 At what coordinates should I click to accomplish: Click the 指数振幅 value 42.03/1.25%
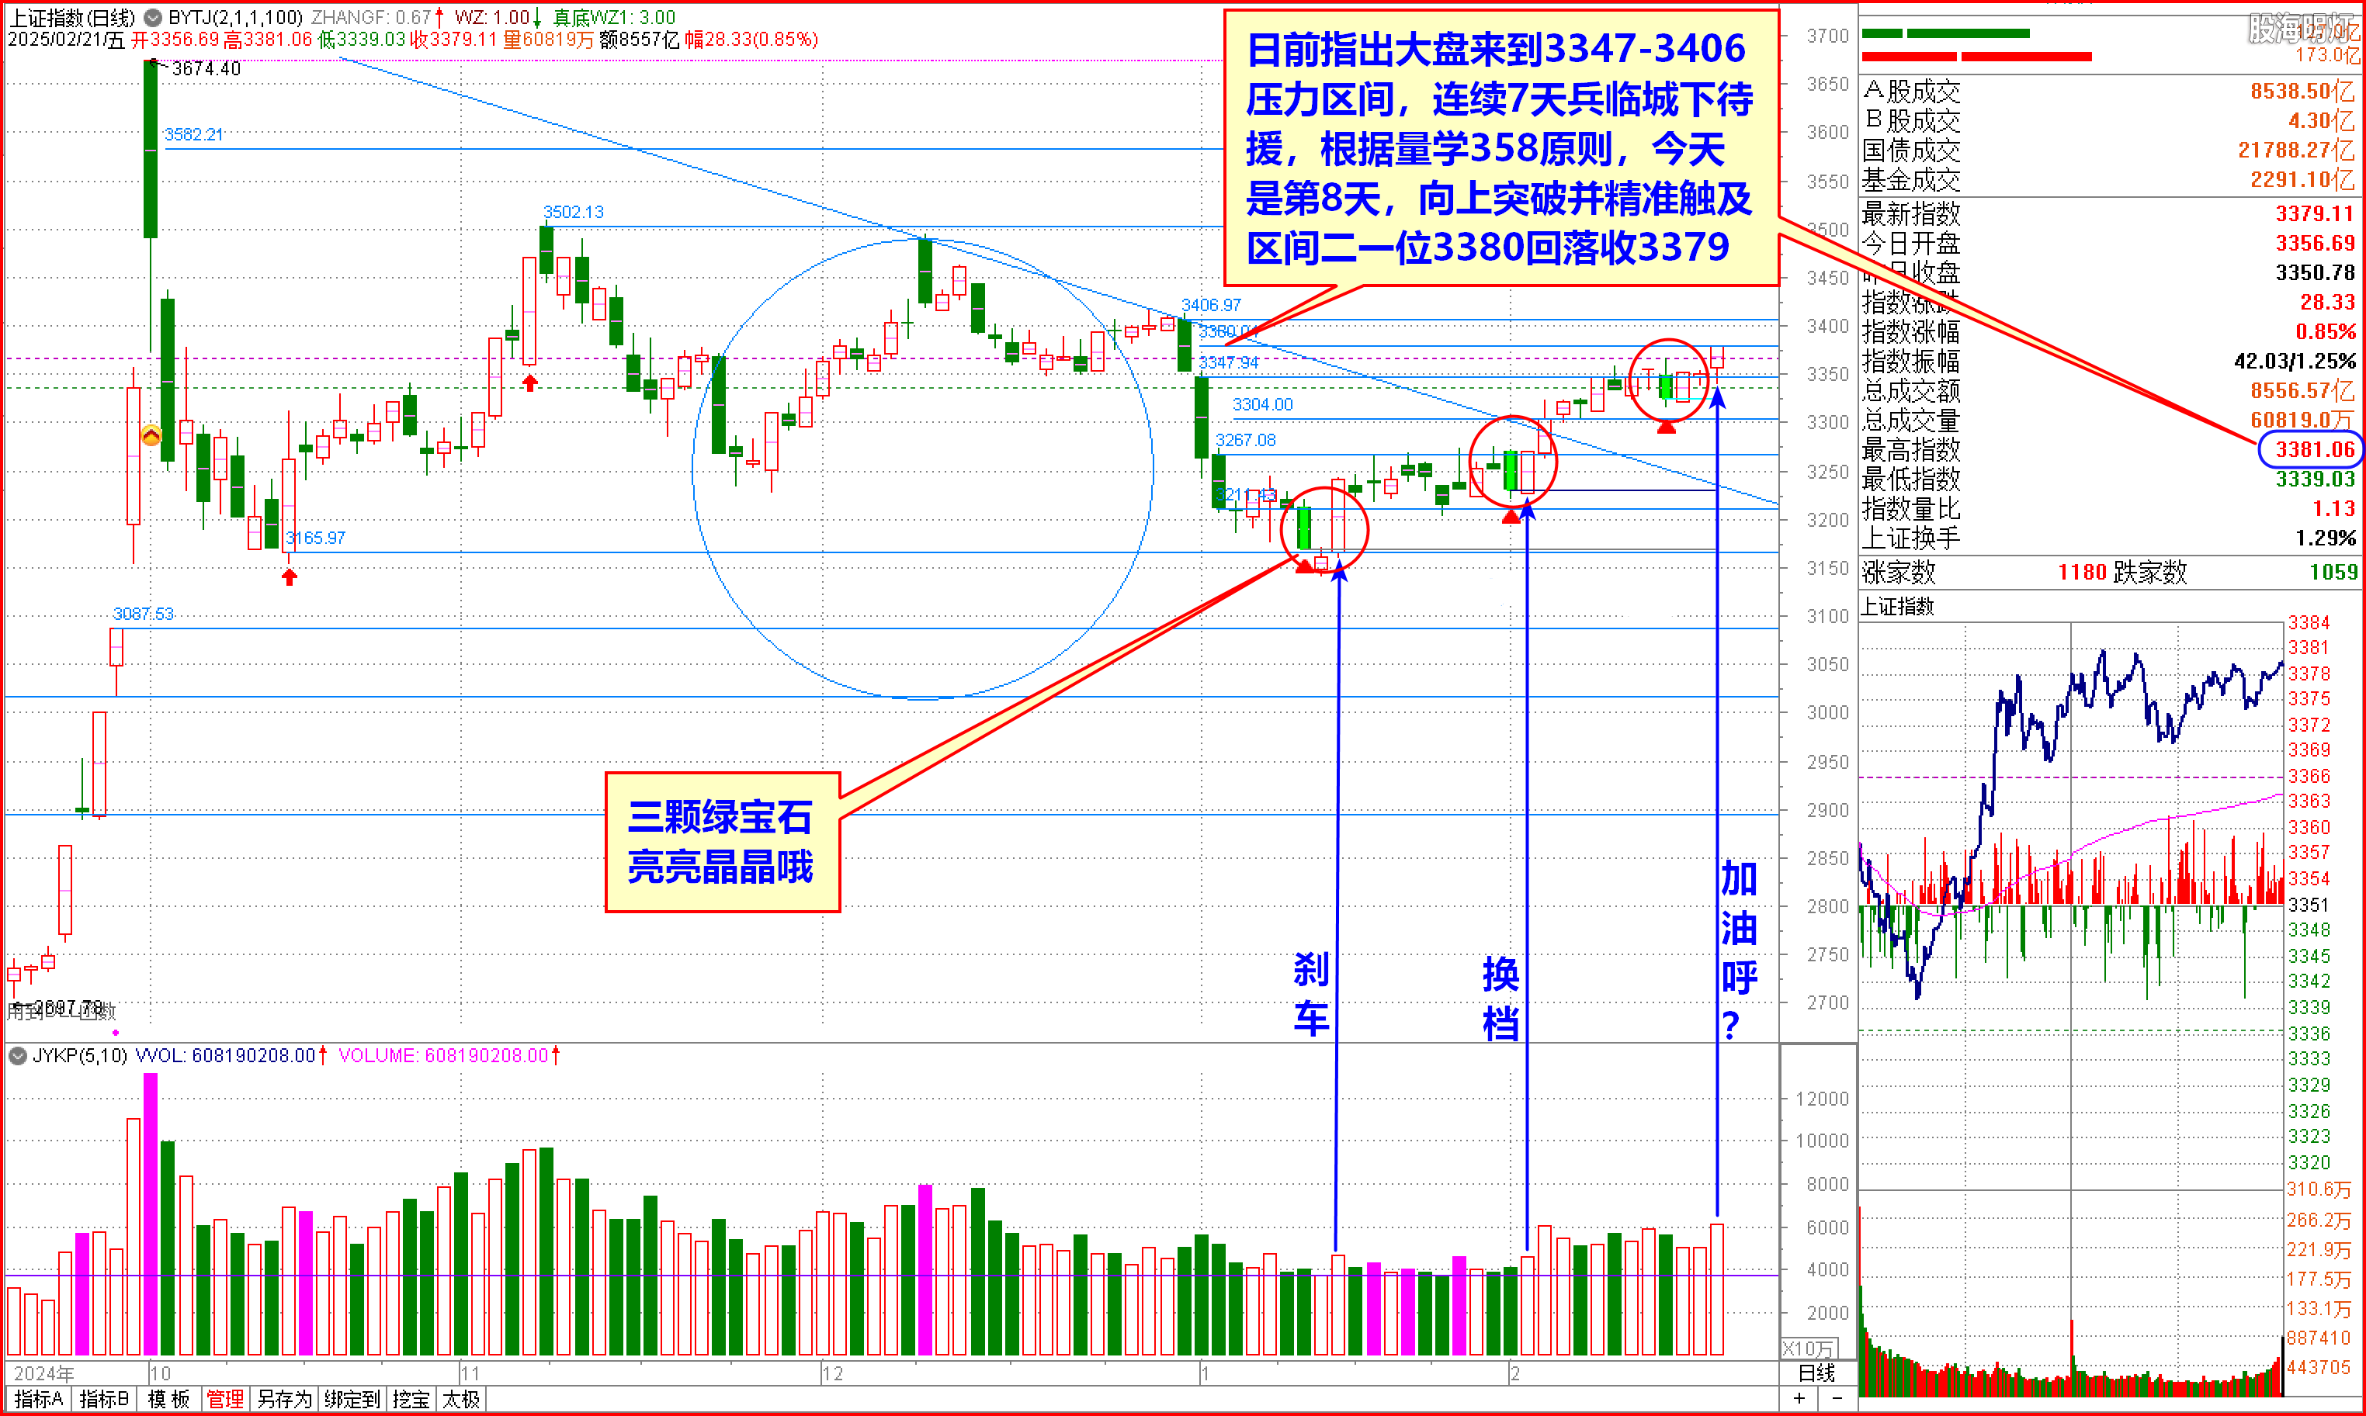tap(2295, 362)
